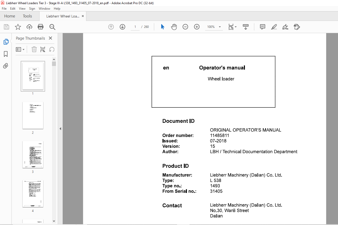Select the page 2 thumbnail

pyautogui.click(x=33, y=115)
